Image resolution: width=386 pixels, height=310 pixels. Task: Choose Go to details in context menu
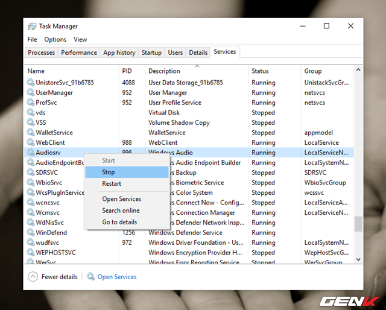[x=127, y=222]
